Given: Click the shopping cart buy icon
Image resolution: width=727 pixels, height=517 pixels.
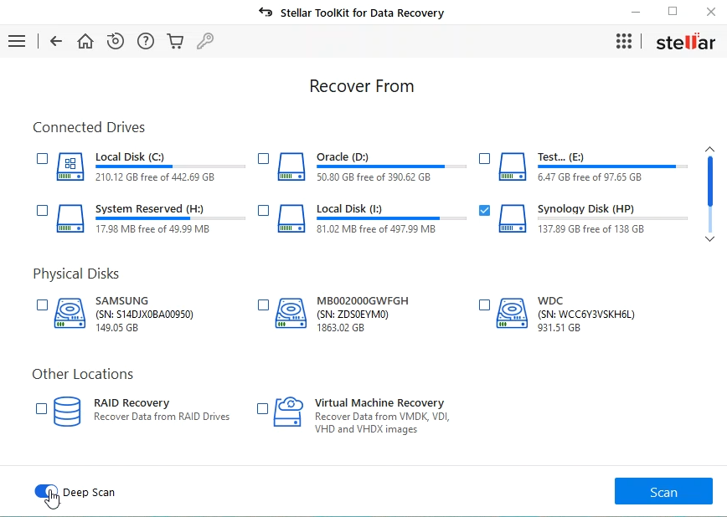Looking at the screenshot, I should pos(175,41).
